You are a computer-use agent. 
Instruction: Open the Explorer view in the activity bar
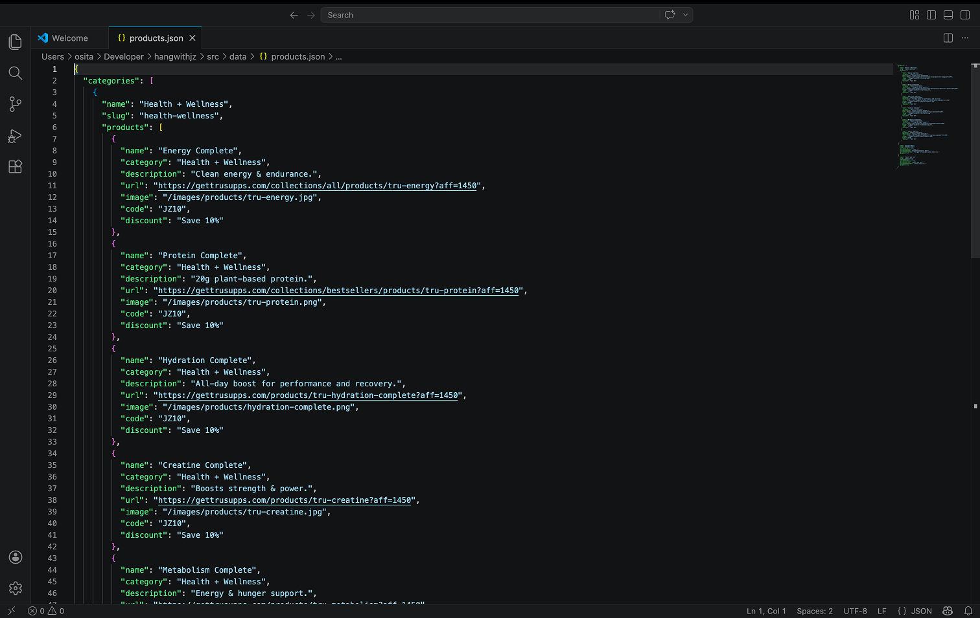pyautogui.click(x=15, y=41)
